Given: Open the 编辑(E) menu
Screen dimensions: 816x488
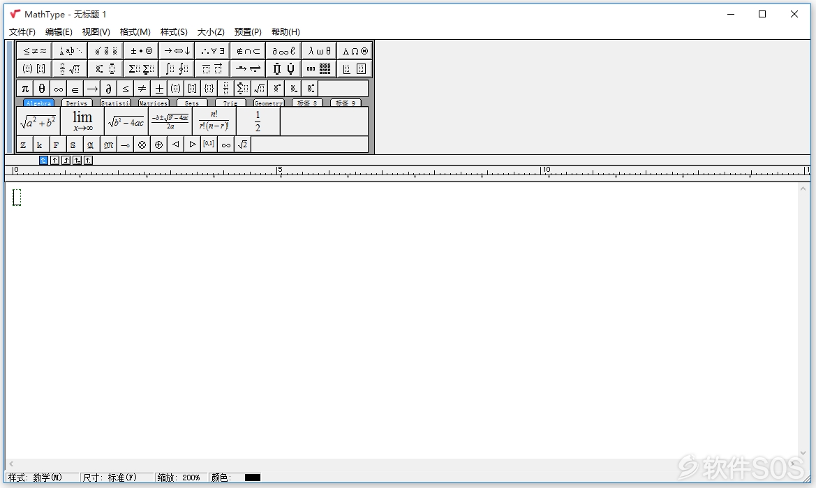Looking at the screenshot, I should (x=59, y=31).
